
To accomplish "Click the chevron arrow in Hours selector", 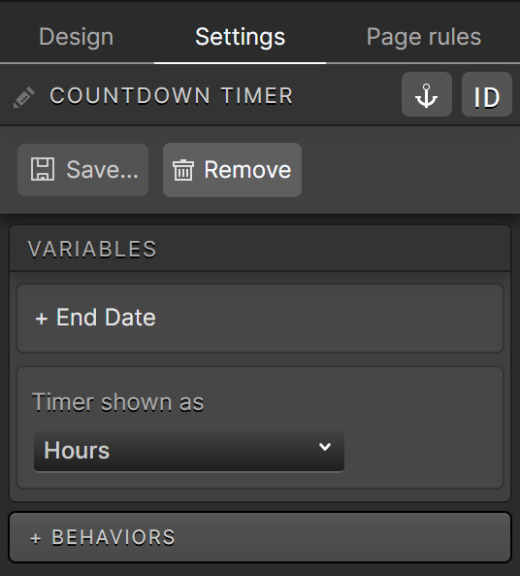I will [x=325, y=447].
